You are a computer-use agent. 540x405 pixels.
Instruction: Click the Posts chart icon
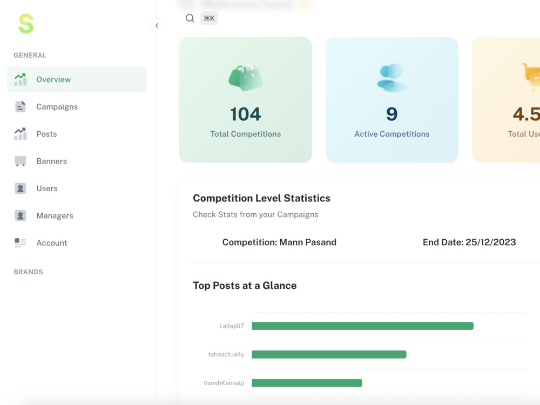point(21,134)
